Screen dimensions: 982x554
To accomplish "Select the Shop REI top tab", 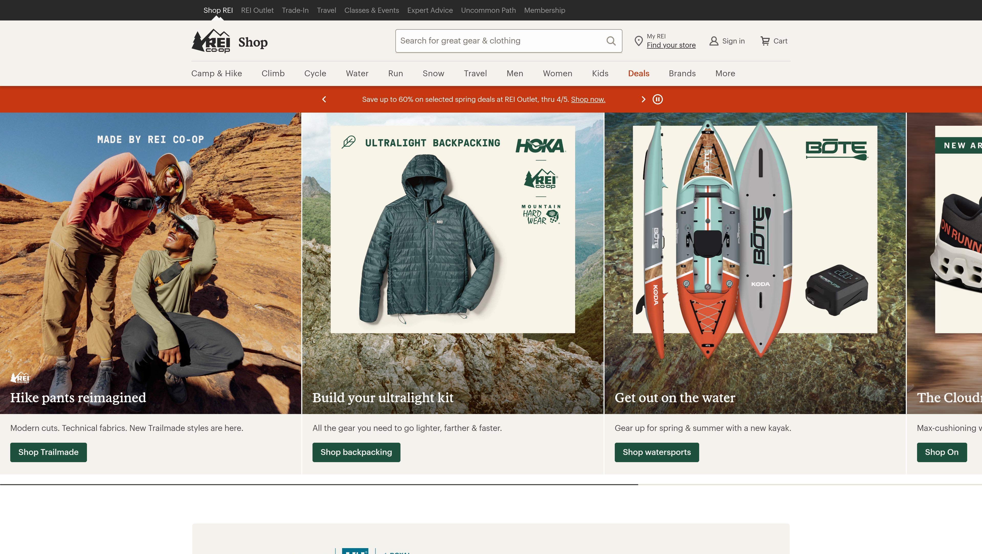I will (218, 10).
